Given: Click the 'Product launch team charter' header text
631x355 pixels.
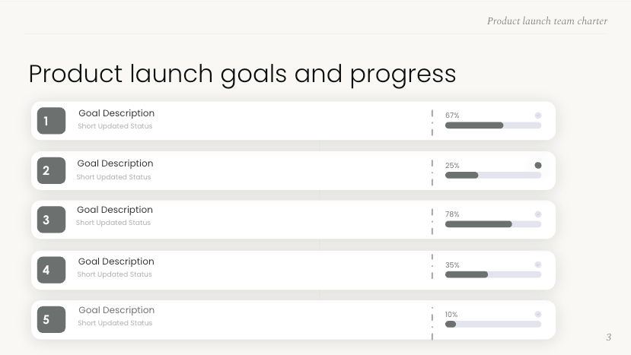Looking at the screenshot, I should tap(547, 21).
